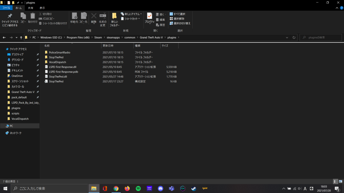Click Grand Theft Auto V in address path
Viewport: 344px width, 193px height.
(151, 37)
